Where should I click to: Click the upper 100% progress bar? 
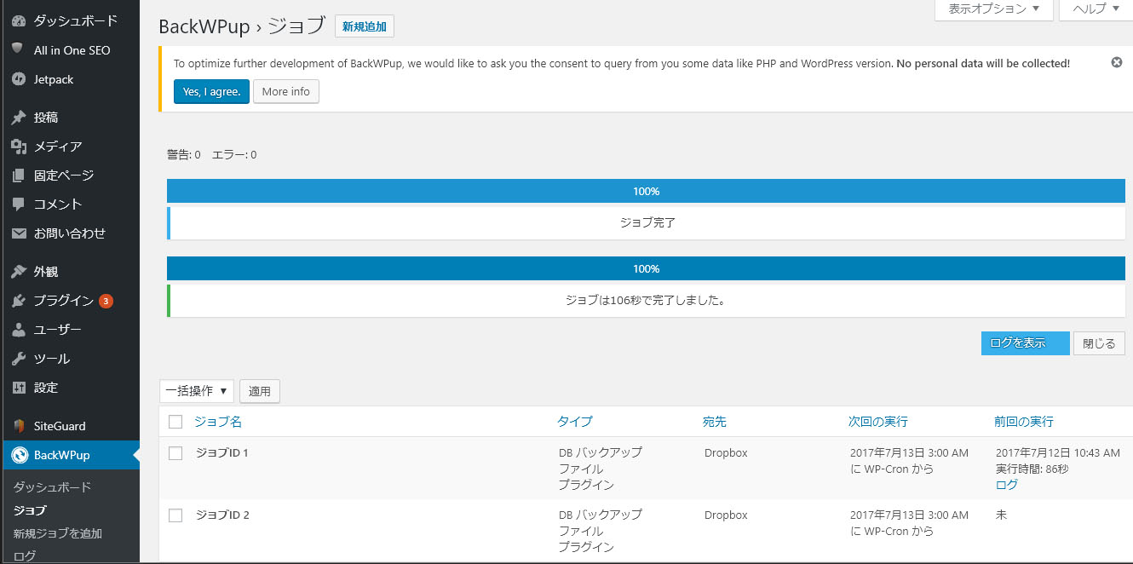646,191
